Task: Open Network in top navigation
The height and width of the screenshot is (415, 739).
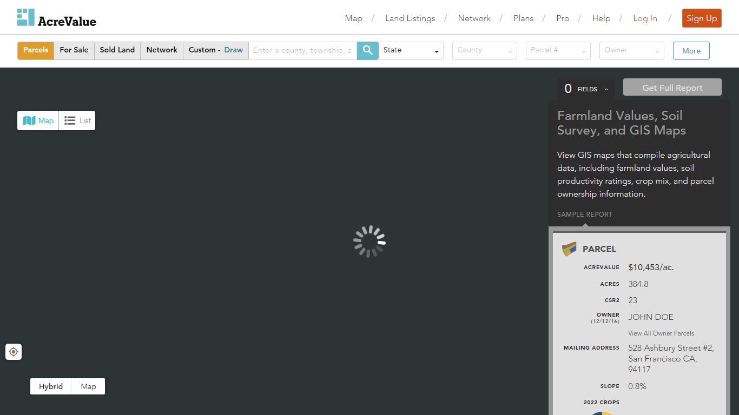Action: point(474,18)
